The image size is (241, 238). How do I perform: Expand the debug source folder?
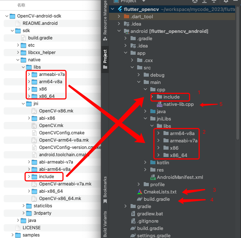click(139, 74)
